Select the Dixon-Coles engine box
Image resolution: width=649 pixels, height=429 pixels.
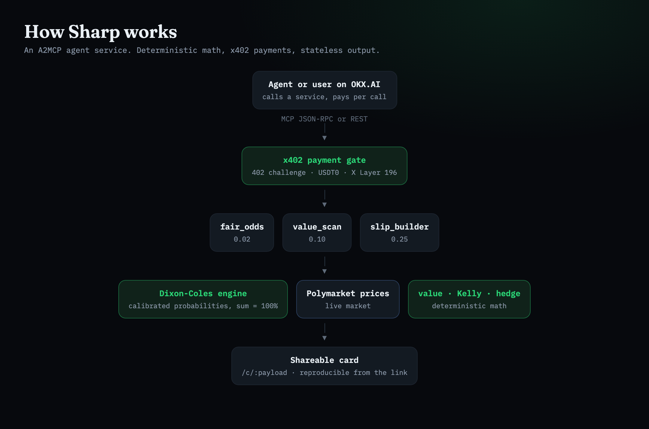[x=203, y=299]
